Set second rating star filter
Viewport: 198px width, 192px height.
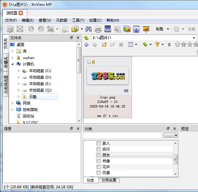(x=184, y=44)
